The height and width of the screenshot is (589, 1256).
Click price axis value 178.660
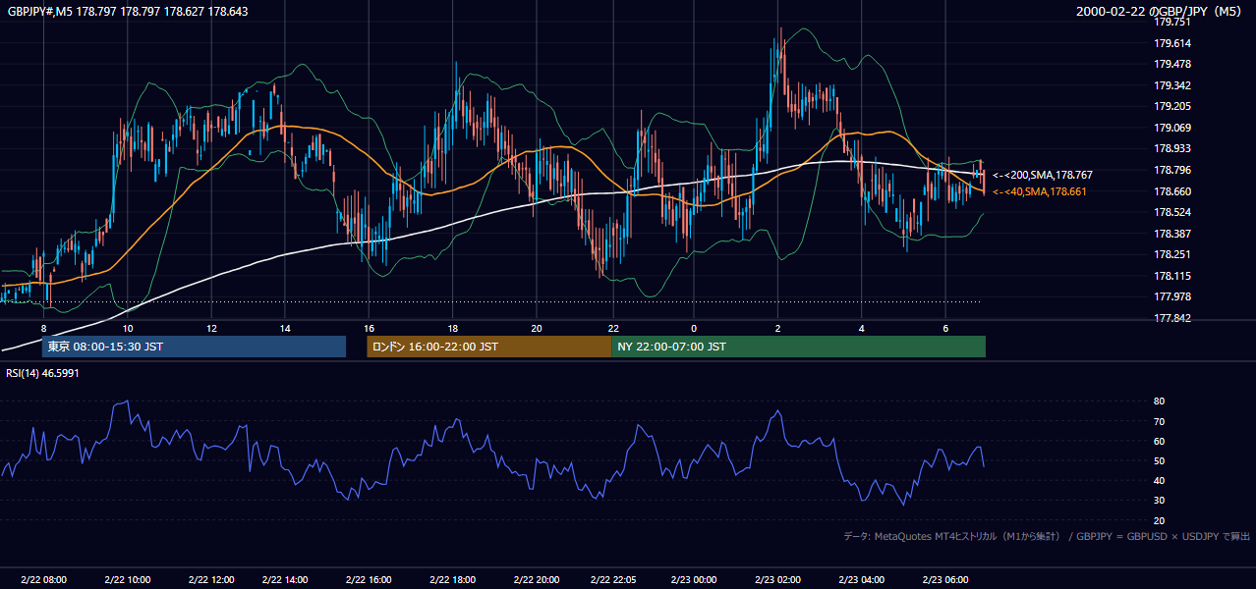1172,191
